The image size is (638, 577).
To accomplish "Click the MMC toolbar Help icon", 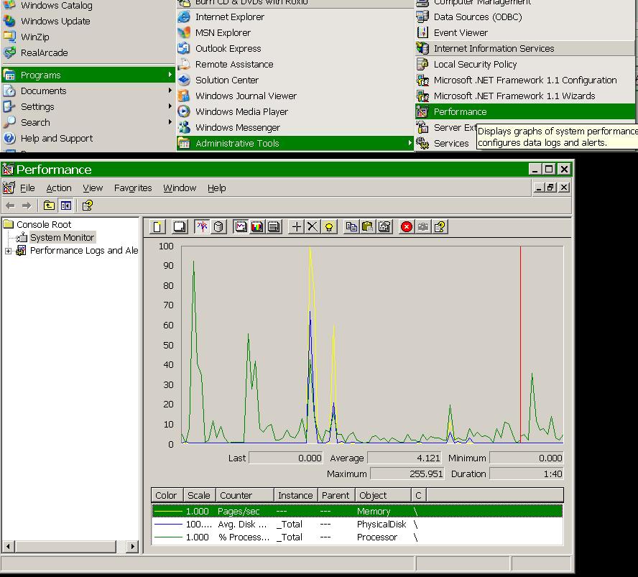I will point(88,206).
